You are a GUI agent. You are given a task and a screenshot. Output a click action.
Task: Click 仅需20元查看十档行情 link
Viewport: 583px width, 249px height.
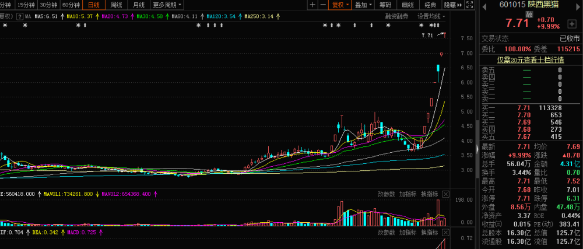(x=531, y=60)
